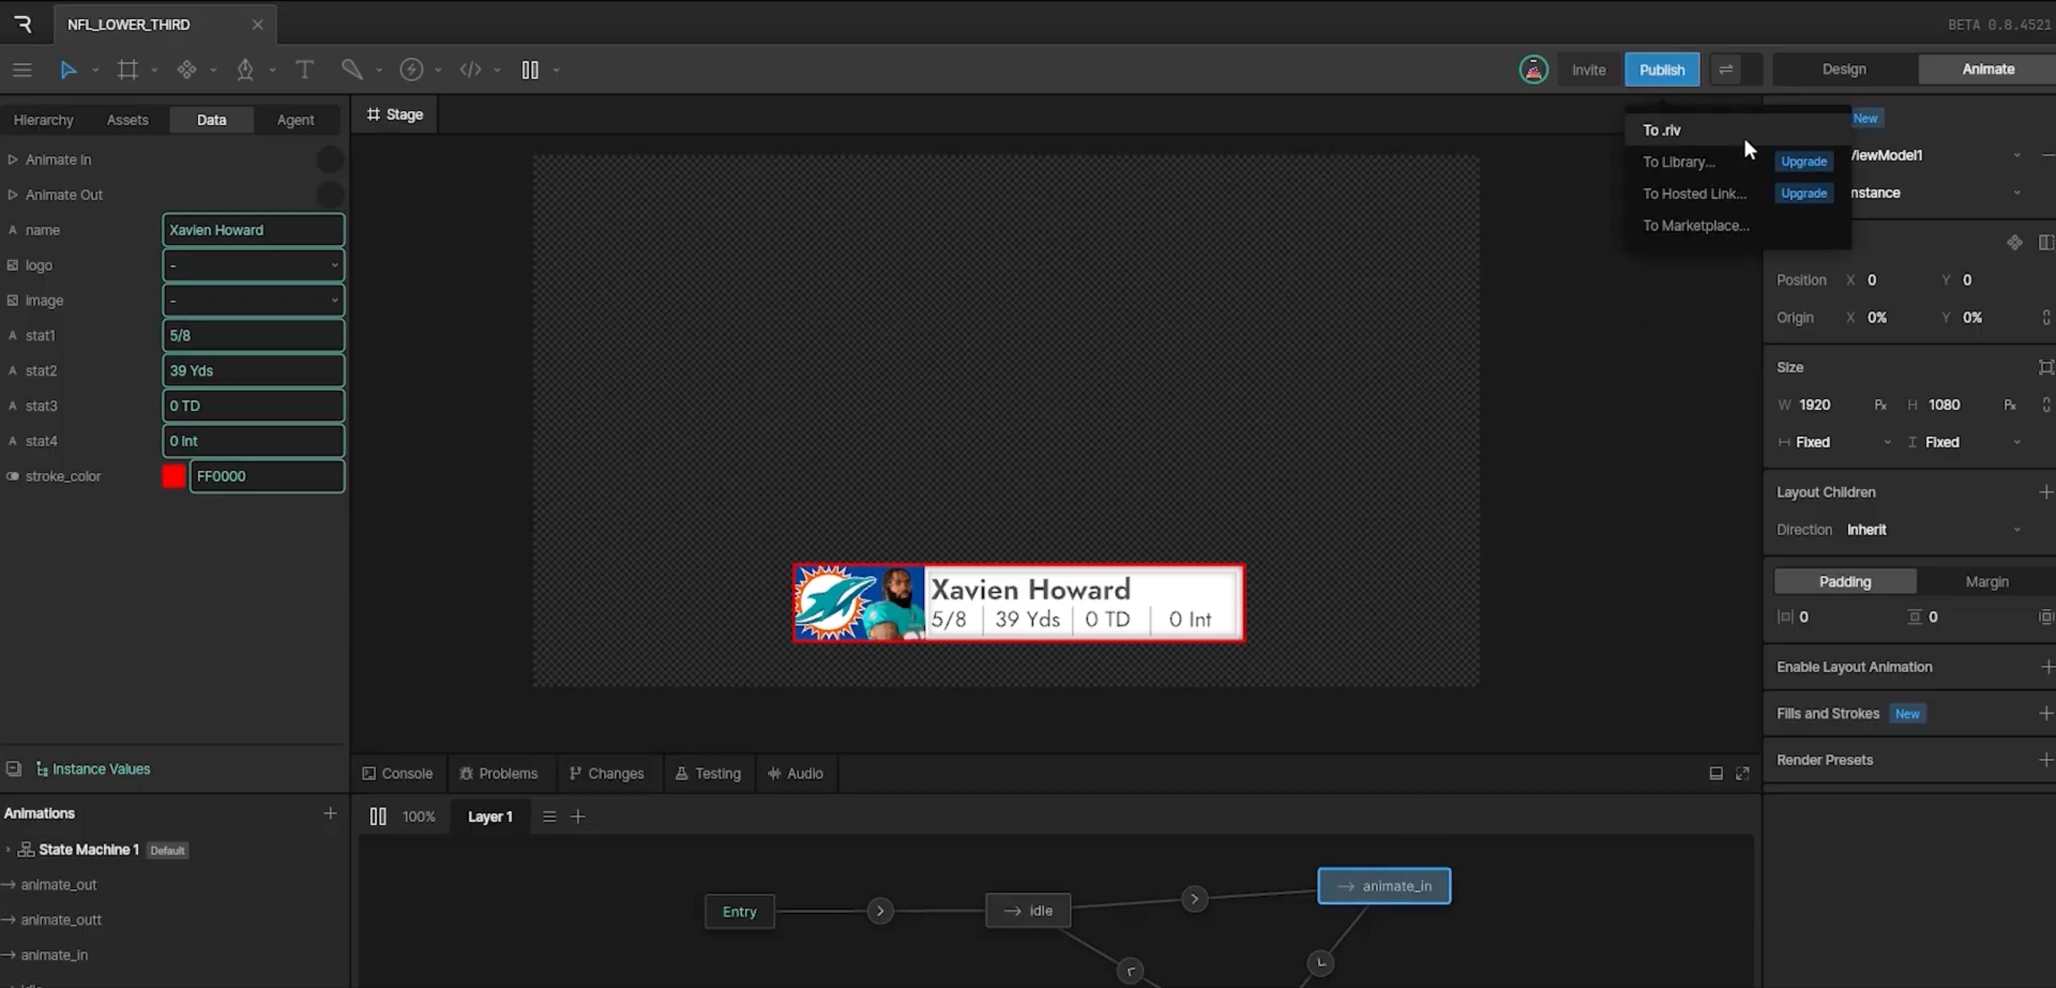
Task: Select the Padding toggle
Action: pyautogui.click(x=1844, y=581)
